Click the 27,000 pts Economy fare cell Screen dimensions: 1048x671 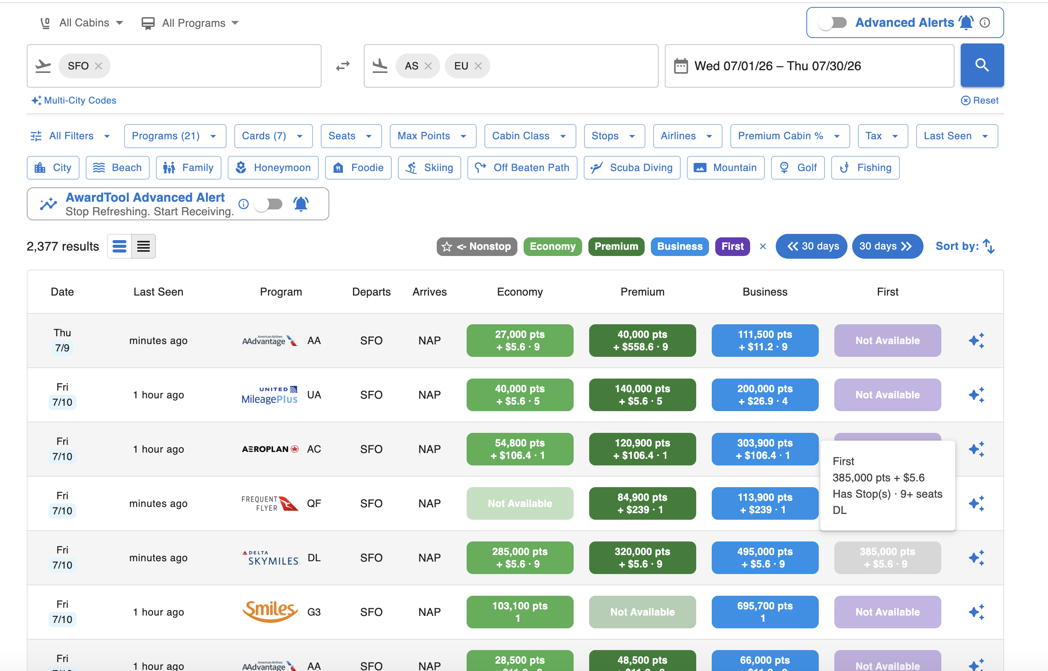pos(520,341)
